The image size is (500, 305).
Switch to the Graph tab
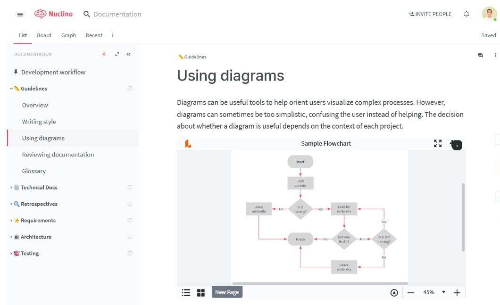pyautogui.click(x=68, y=35)
